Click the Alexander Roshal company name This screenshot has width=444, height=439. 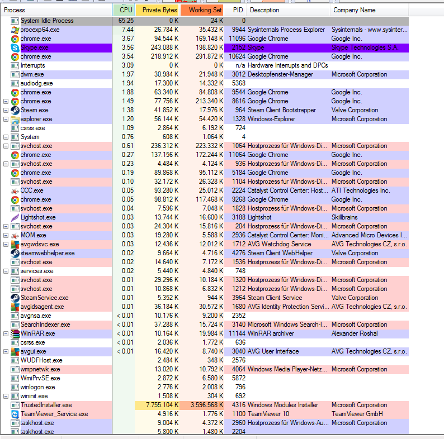pyautogui.click(x=355, y=334)
